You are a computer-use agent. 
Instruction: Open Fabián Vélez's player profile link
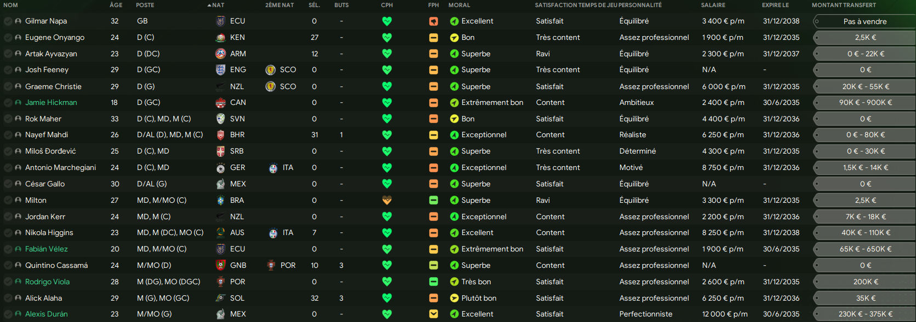tap(47, 249)
